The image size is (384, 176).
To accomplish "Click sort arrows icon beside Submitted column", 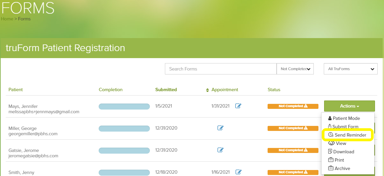I will (207, 90).
